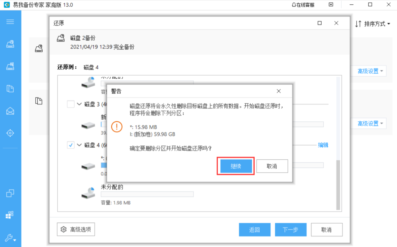Click 在线客服 online support
Viewport: 397px width, 247px height.
click(x=303, y=5)
